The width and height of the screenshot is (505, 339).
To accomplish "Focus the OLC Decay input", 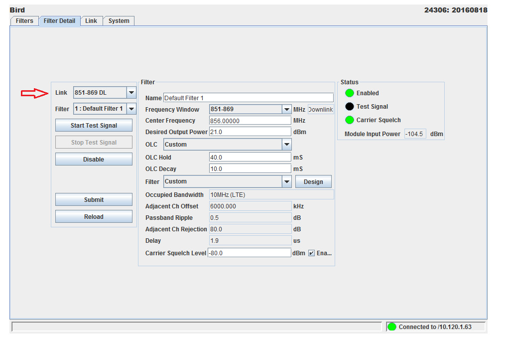I will [250, 169].
